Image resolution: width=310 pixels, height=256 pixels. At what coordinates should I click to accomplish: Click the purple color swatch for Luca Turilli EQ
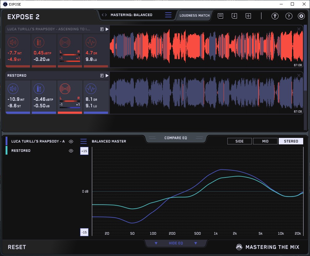6,141
